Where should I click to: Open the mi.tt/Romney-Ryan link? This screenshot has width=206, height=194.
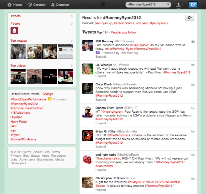119,49
